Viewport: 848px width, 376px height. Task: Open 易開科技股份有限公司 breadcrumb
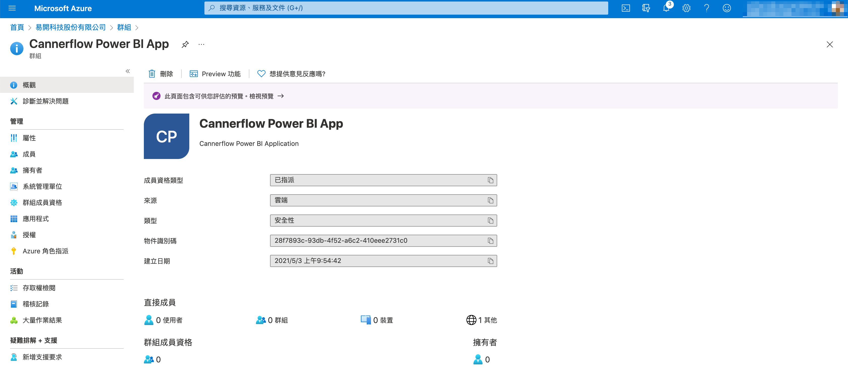click(70, 27)
